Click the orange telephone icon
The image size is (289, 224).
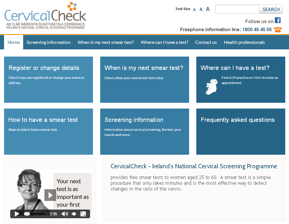coord(278,29)
